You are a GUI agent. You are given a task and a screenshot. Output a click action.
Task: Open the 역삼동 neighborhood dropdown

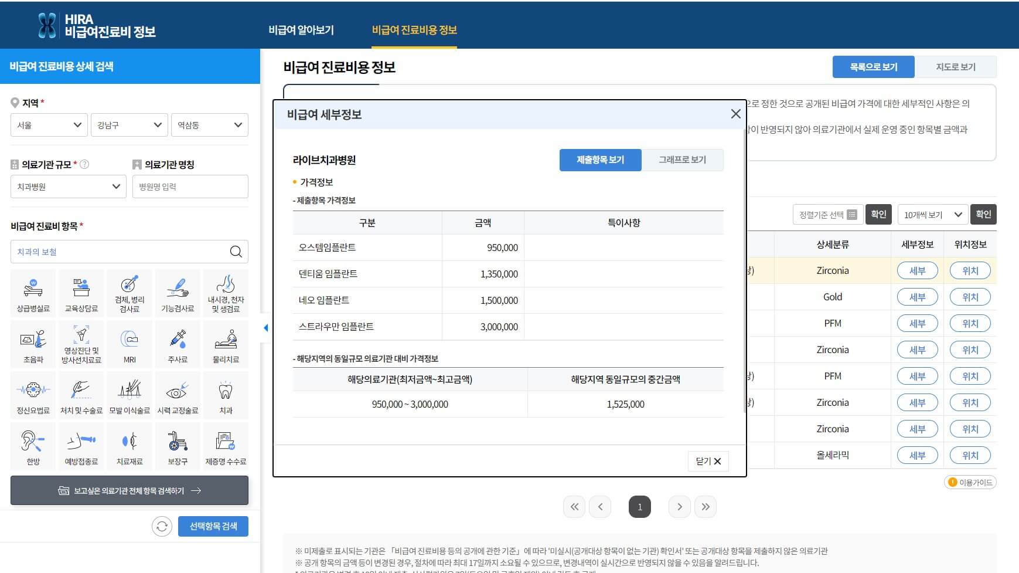(x=210, y=125)
